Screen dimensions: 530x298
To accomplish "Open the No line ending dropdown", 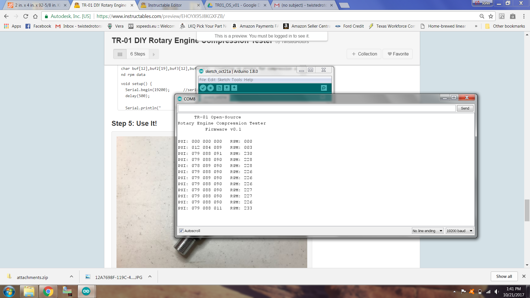I will [x=427, y=231].
